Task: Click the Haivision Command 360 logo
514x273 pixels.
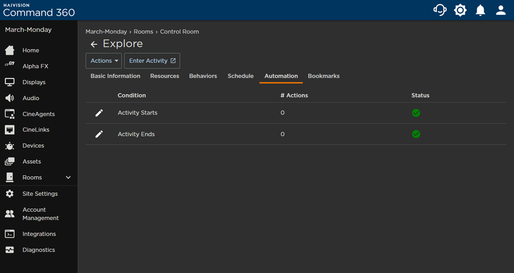Action: (x=39, y=10)
